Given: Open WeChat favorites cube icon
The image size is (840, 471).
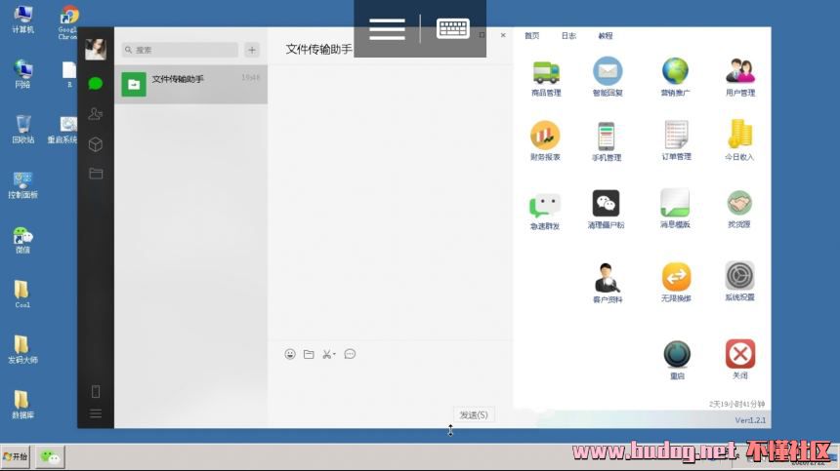Looking at the screenshot, I should [x=96, y=144].
